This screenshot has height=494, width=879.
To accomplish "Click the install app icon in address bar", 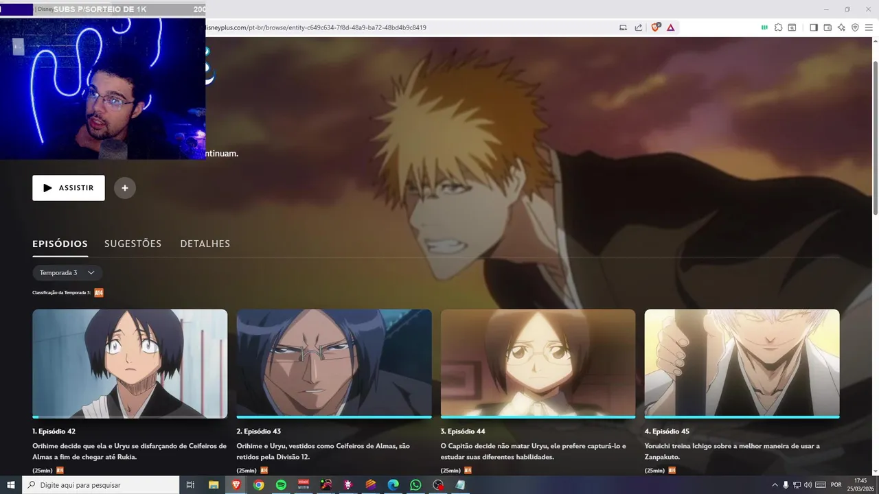I will [x=624, y=27].
